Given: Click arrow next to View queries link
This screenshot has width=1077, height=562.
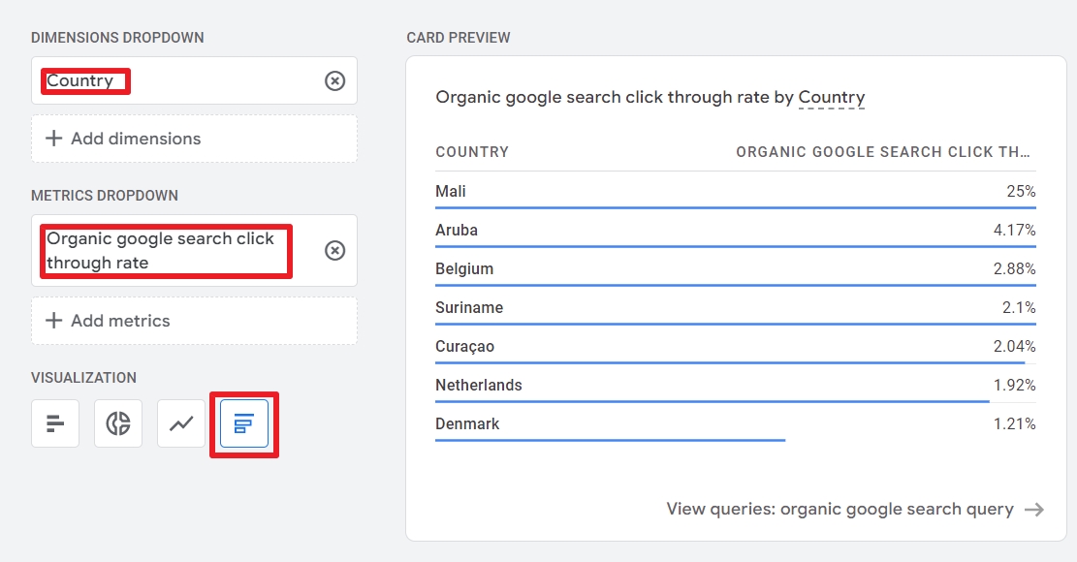Looking at the screenshot, I should point(1033,510).
